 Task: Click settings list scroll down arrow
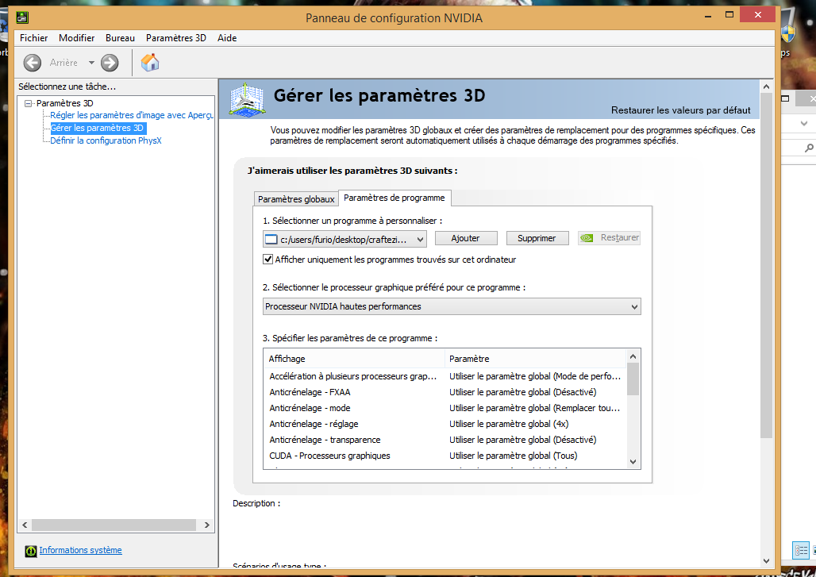point(633,461)
